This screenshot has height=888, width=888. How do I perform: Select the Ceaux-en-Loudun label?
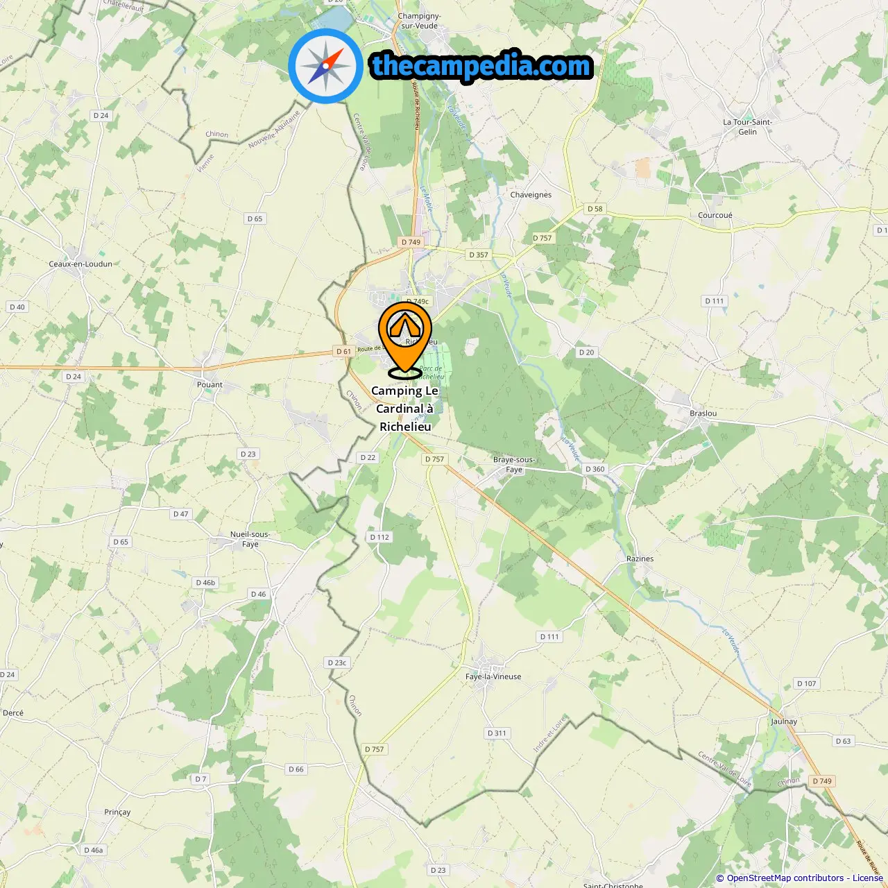(x=80, y=264)
